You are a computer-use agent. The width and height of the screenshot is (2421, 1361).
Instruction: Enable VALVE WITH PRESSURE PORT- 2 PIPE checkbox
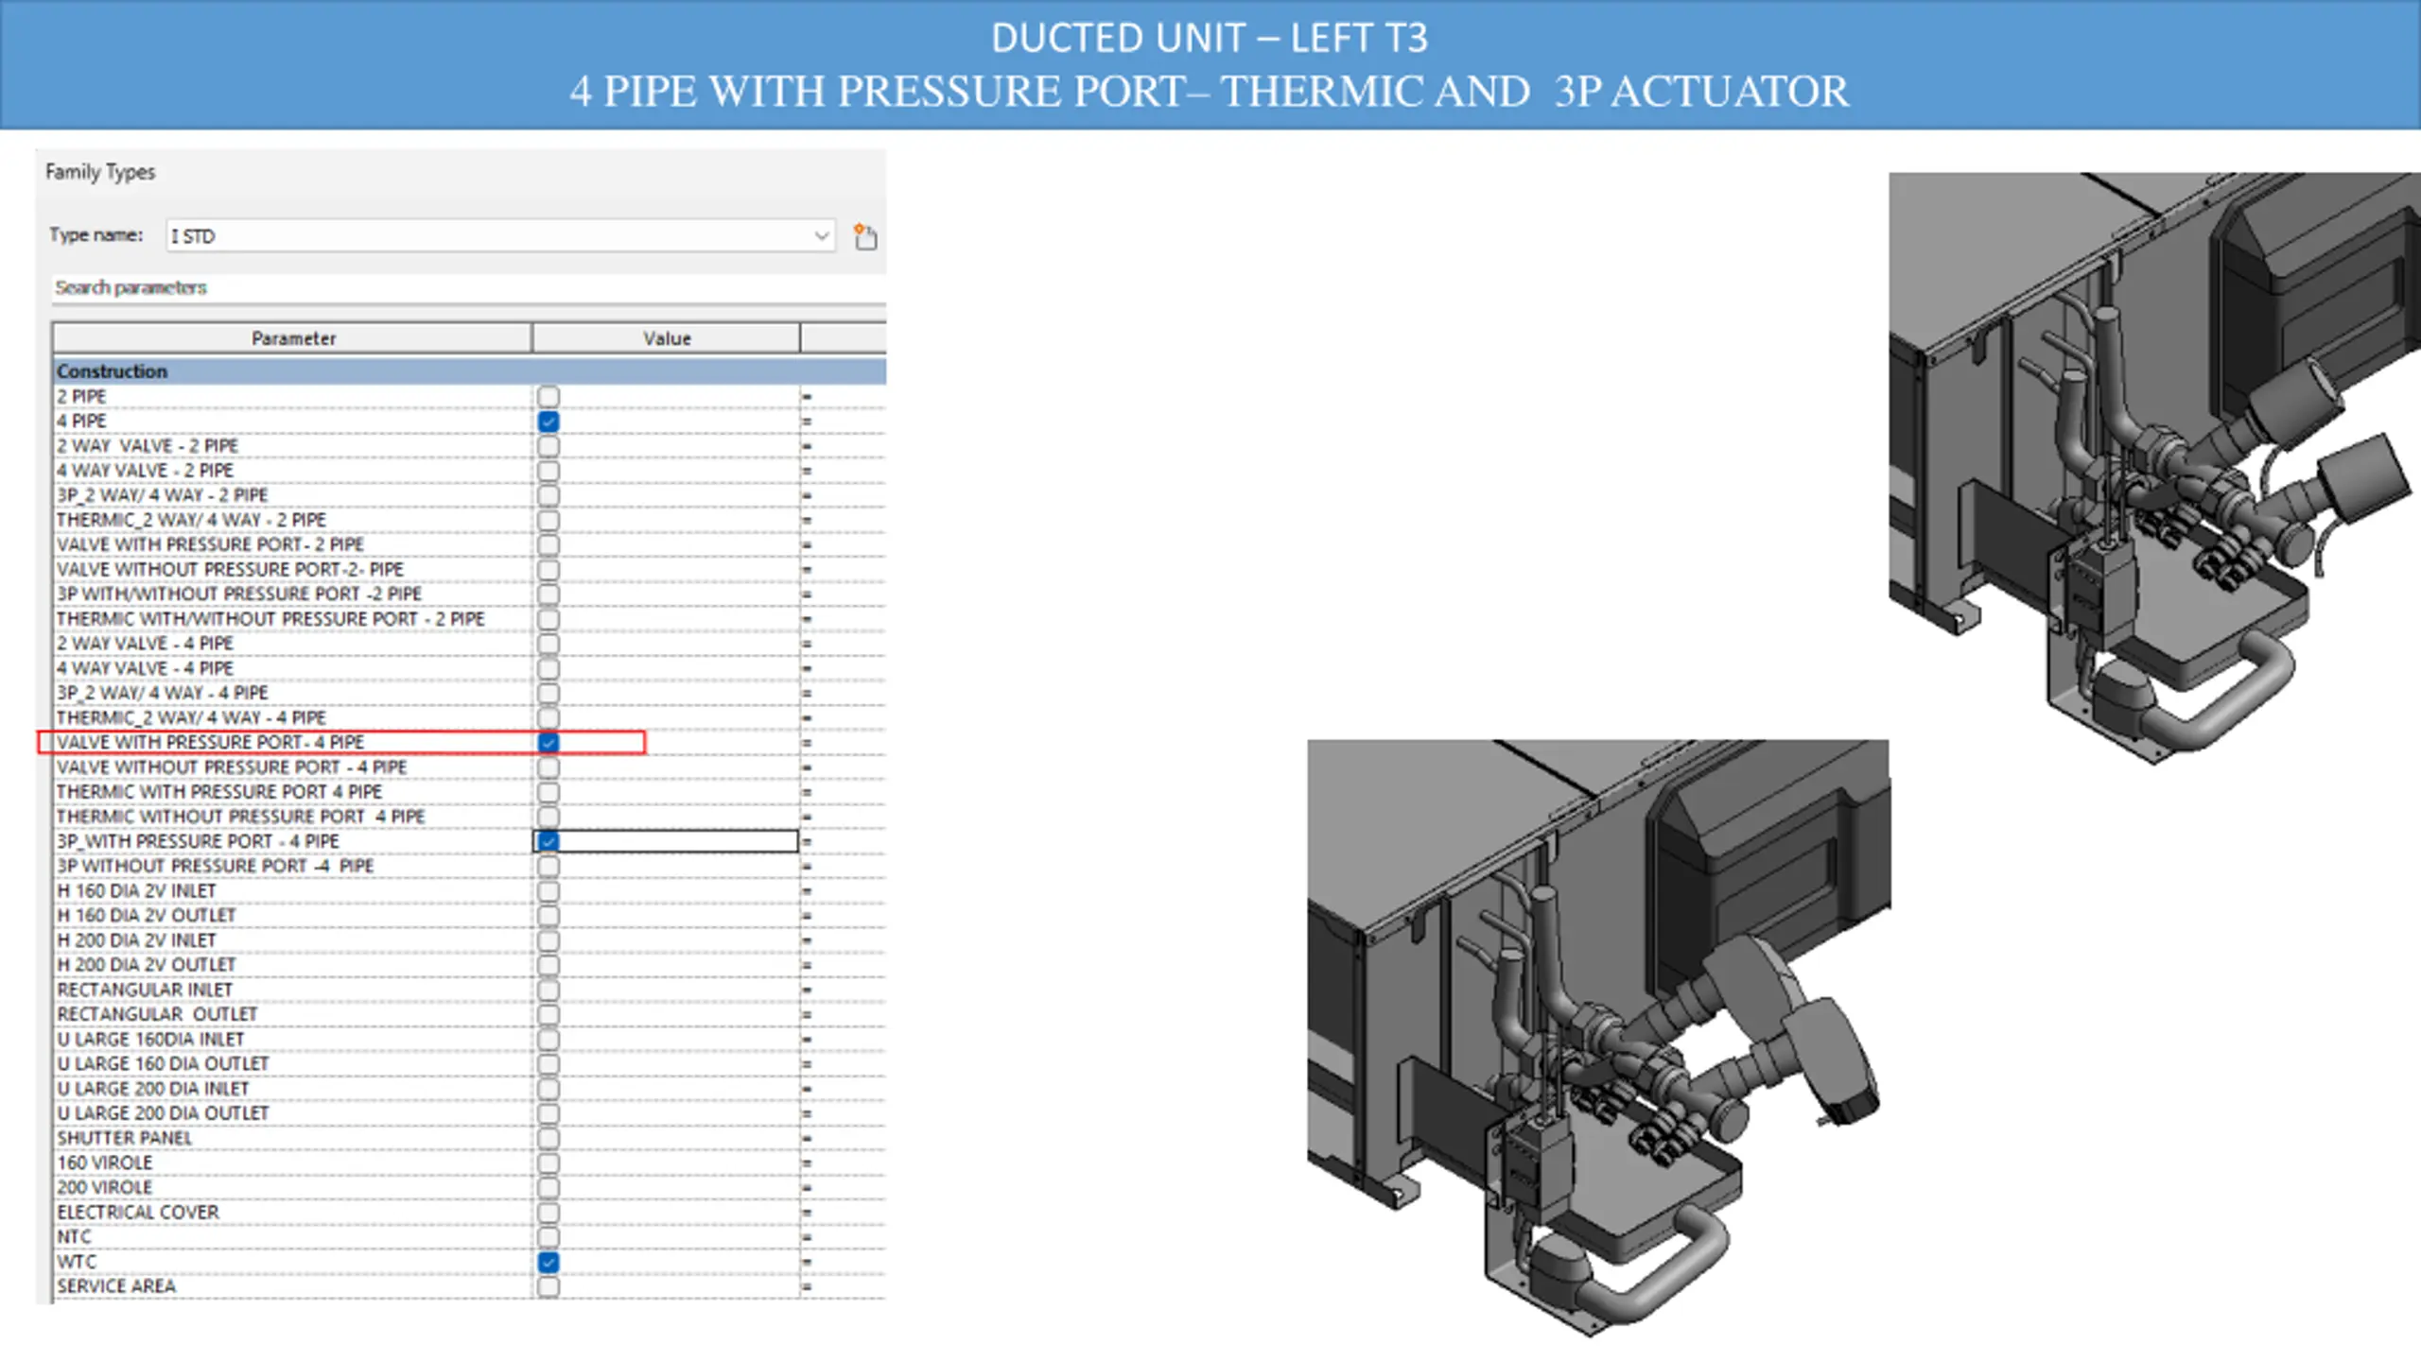549,544
